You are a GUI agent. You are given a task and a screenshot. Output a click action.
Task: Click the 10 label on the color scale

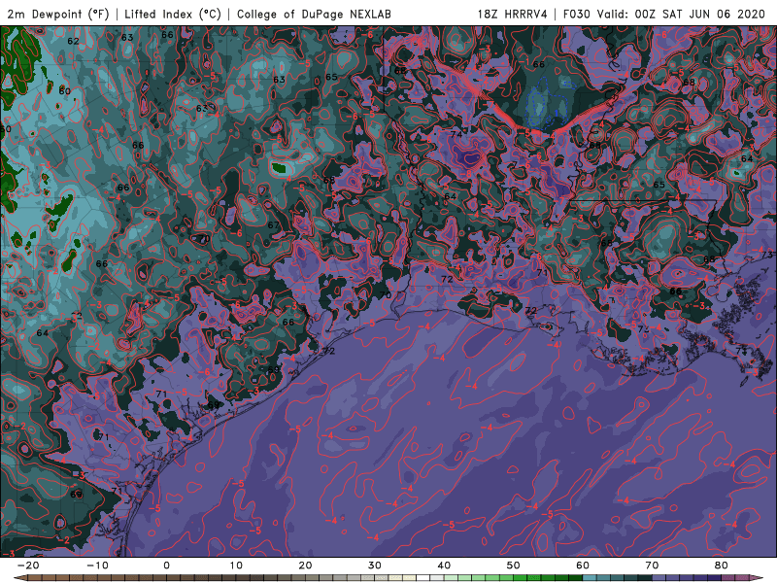pos(236,566)
